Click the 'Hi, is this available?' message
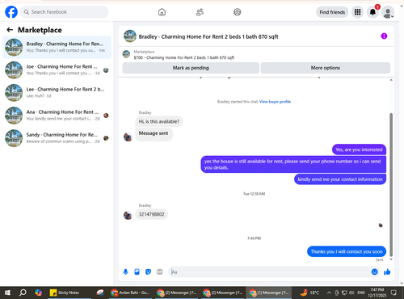 pyautogui.click(x=159, y=121)
